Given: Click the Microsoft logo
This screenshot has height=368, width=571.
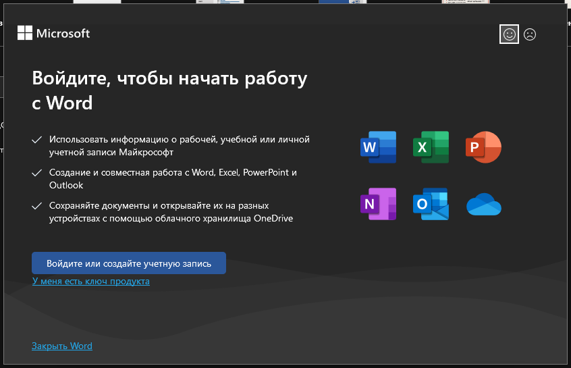Looking at the screenshot, I should [x=53, y=33].
